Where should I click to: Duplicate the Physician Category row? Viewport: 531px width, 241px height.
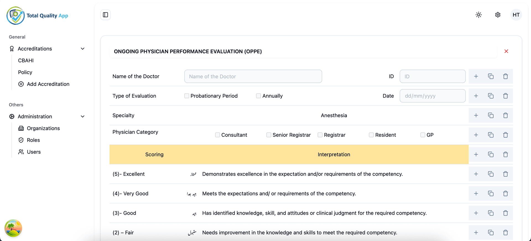coord(491,135)
